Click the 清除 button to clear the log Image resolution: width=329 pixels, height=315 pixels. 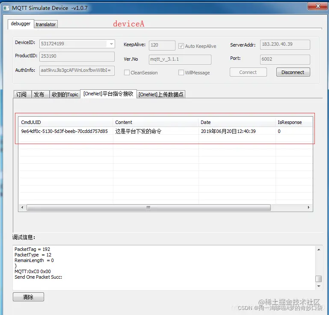click(28, 297)
